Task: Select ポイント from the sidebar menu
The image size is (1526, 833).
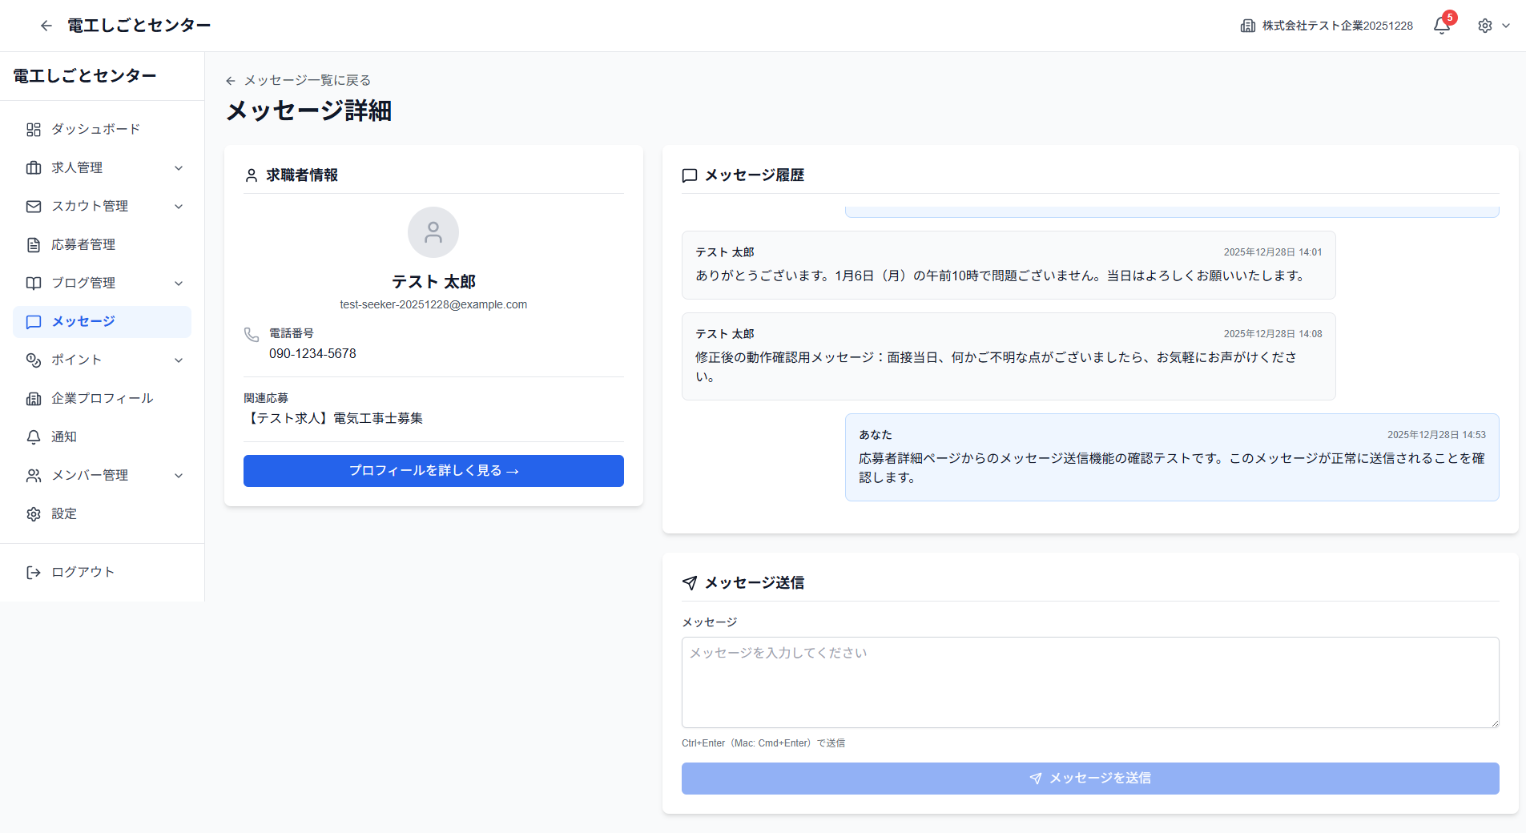Action: click(77, 360)
